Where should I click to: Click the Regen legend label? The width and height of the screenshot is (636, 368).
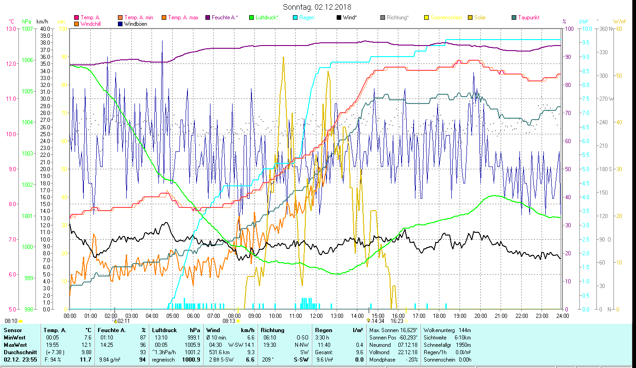tap(307, 18)
